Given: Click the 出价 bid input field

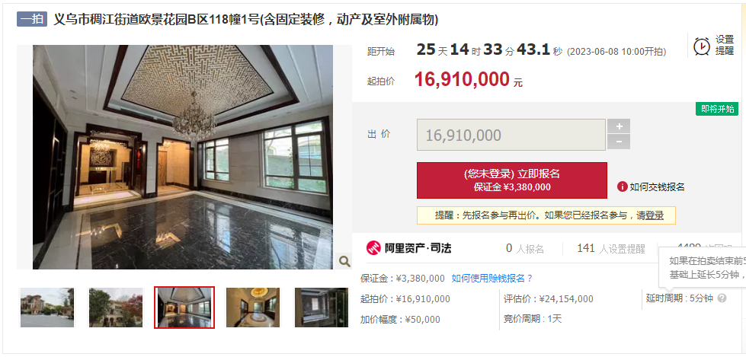Looking at the screenshot, I should [511, 135].
